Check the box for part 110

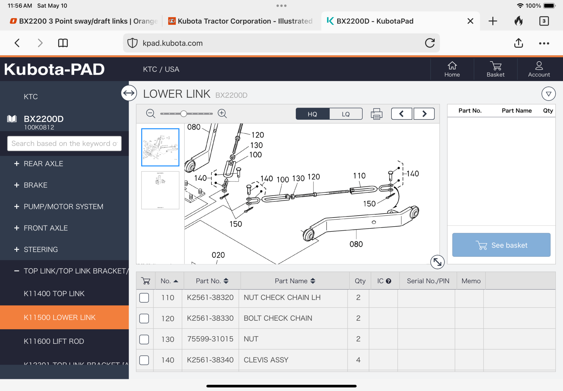(x=144, y=298)
